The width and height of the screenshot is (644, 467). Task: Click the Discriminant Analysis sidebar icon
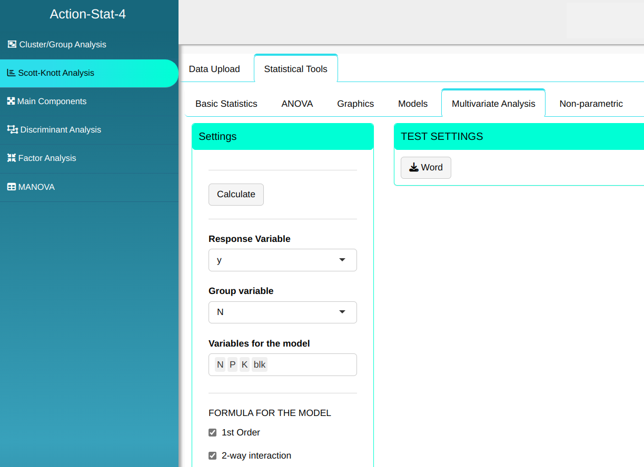pyautogui.click(x=12, y=130)
